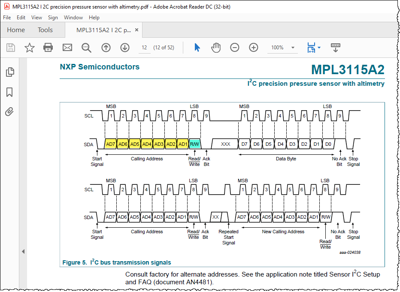Screen dimensions: 400x292
Task: Click the yellow highlighted AD7 bit
Action: coord(111,144)
